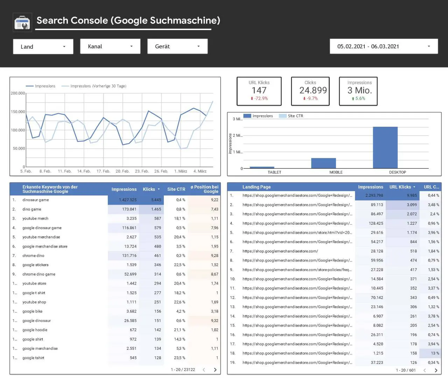Go to previous page of landing page table
The image size is (448, 384).
click(x=425, y=370)
